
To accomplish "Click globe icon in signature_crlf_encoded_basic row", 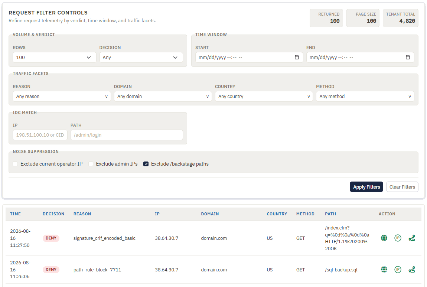I will 384,238.
